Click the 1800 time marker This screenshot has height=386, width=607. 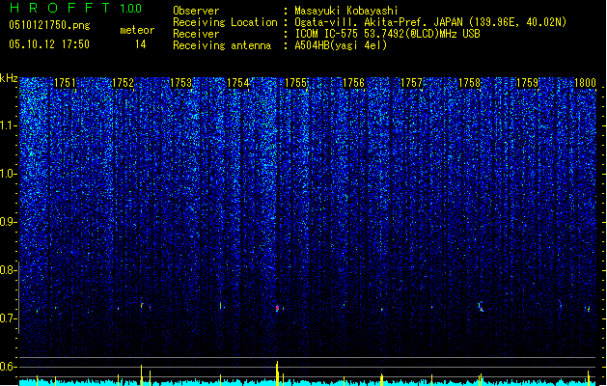[585, 83]
